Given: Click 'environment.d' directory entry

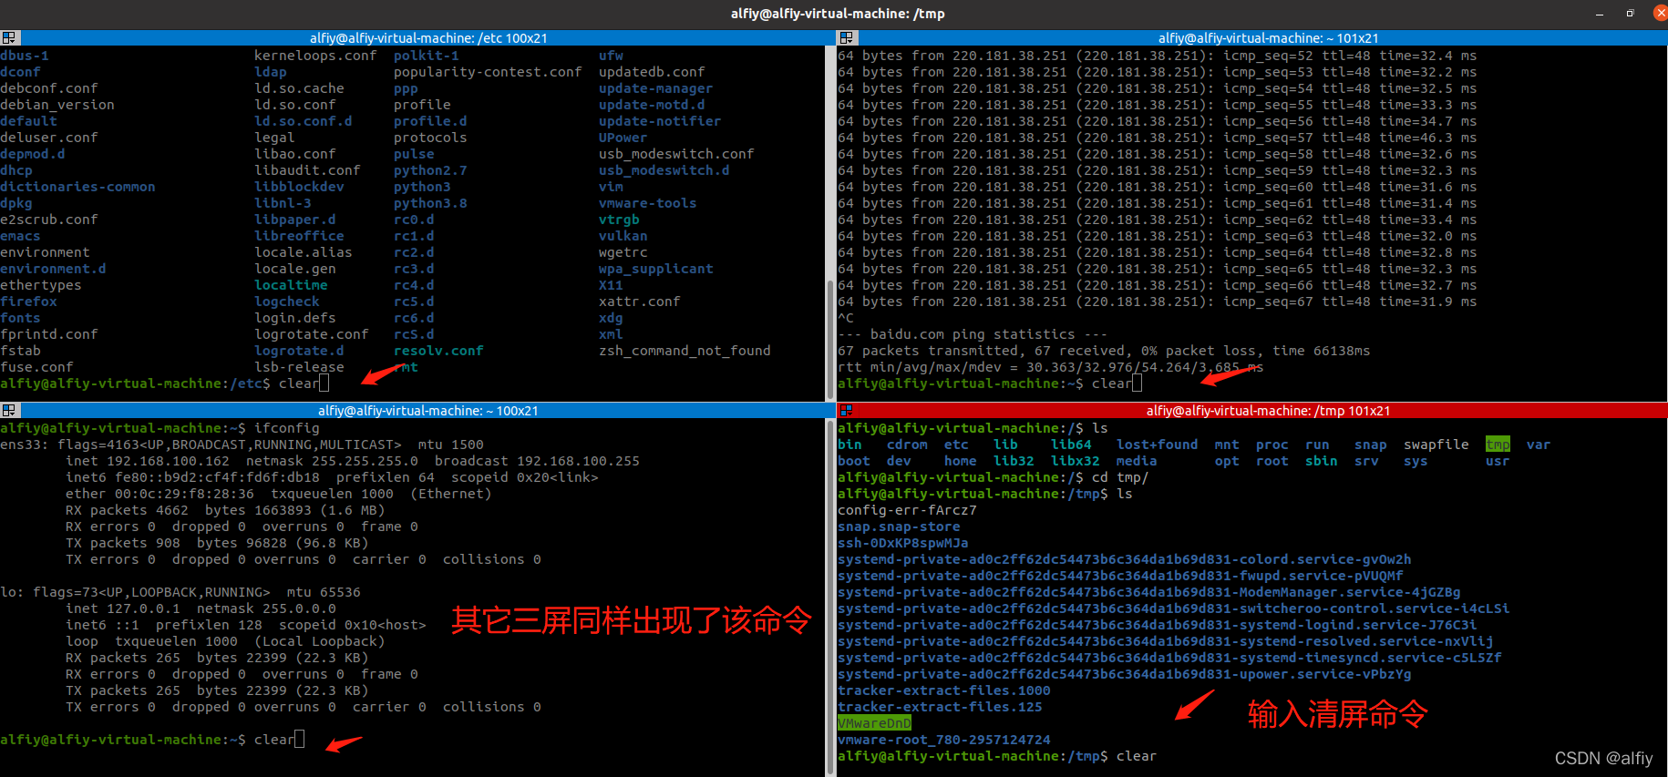Looking at the screenshot, I should click(53, 269).
